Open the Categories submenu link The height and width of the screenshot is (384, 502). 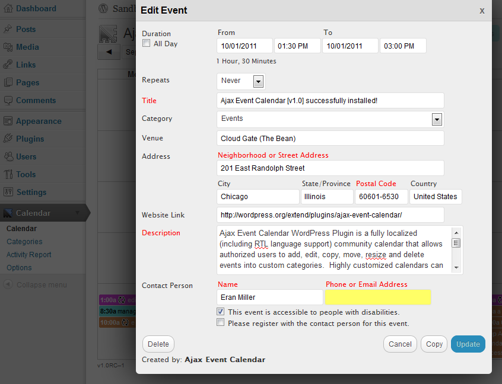[24, 241]
